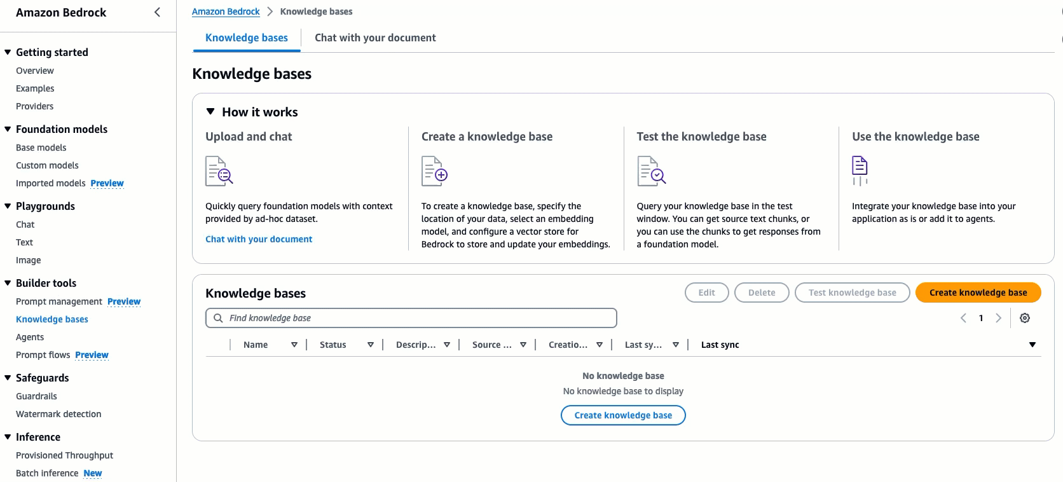Click the New badge next to Batch inference
Screen dimensions: 1063x482
(93, 473)
